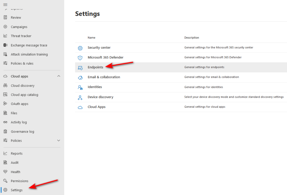Click the Attack simulation training icon
The image size is (287, 195).
click(x=5, y=54)
